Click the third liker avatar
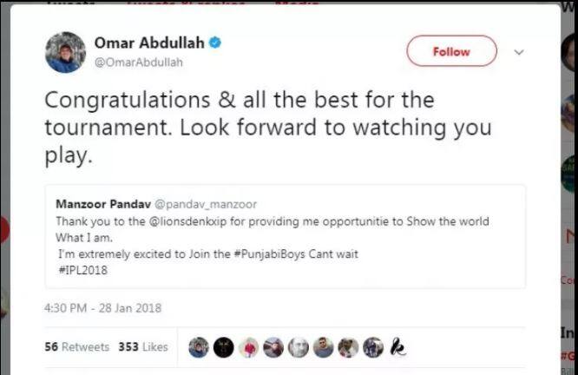Viewport: 578px width, 375px height. pyautogui.click(x=248, y=347)
